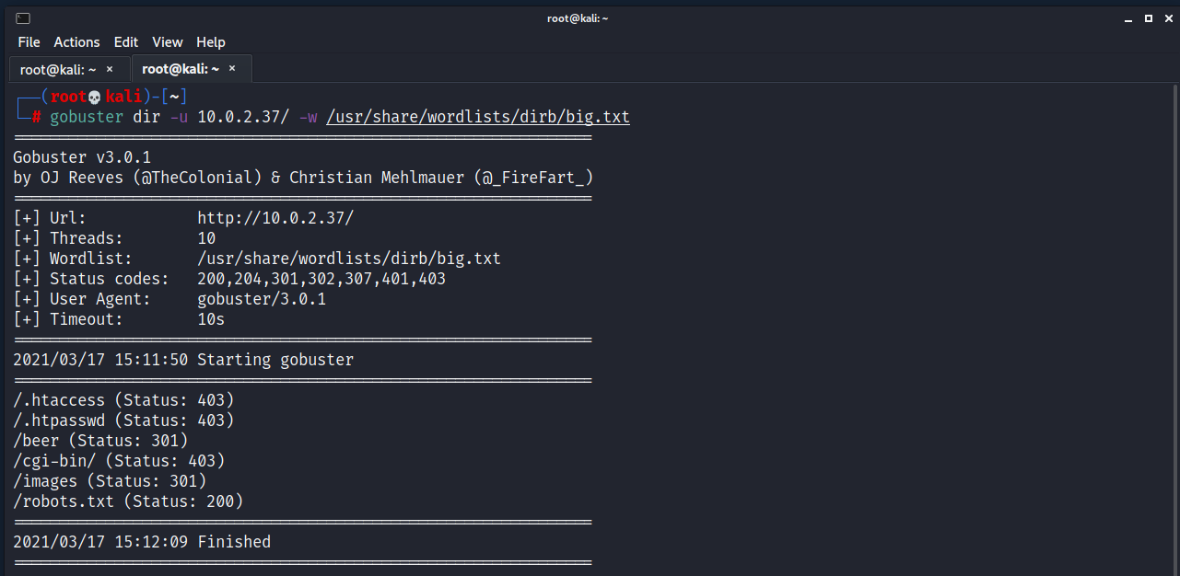Click the http://10.0.2.37/ URL text
1180x576 pixels.
[275, 218]
